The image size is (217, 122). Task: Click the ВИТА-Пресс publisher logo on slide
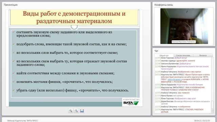coord(131,102)
